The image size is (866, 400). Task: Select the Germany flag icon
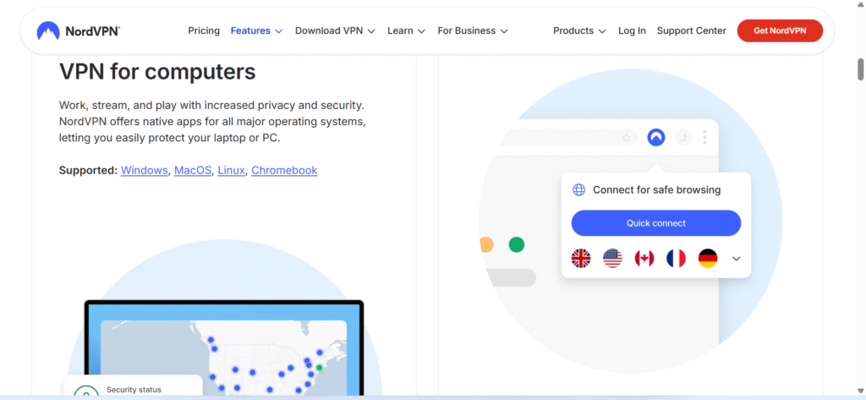[x=708, y=259]
